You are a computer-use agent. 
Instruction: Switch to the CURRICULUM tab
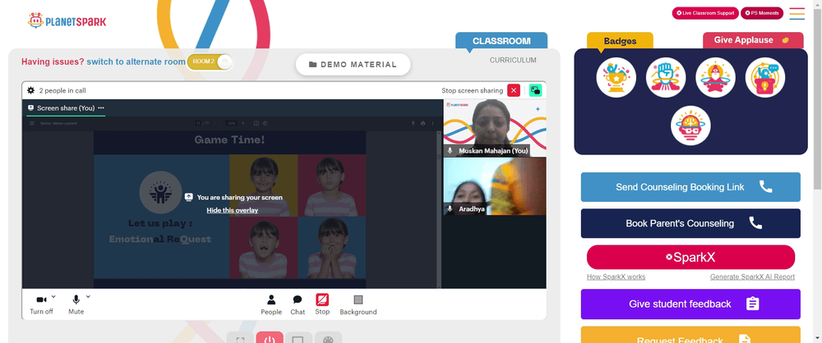513,60
